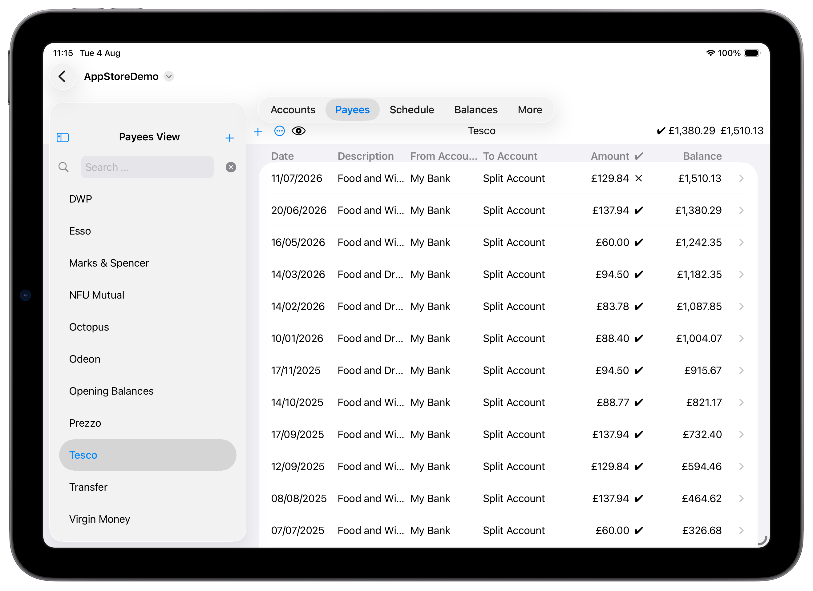Select the Octopus payee
The height and width of the screenshot is (591, 813).
coord(148,327)
